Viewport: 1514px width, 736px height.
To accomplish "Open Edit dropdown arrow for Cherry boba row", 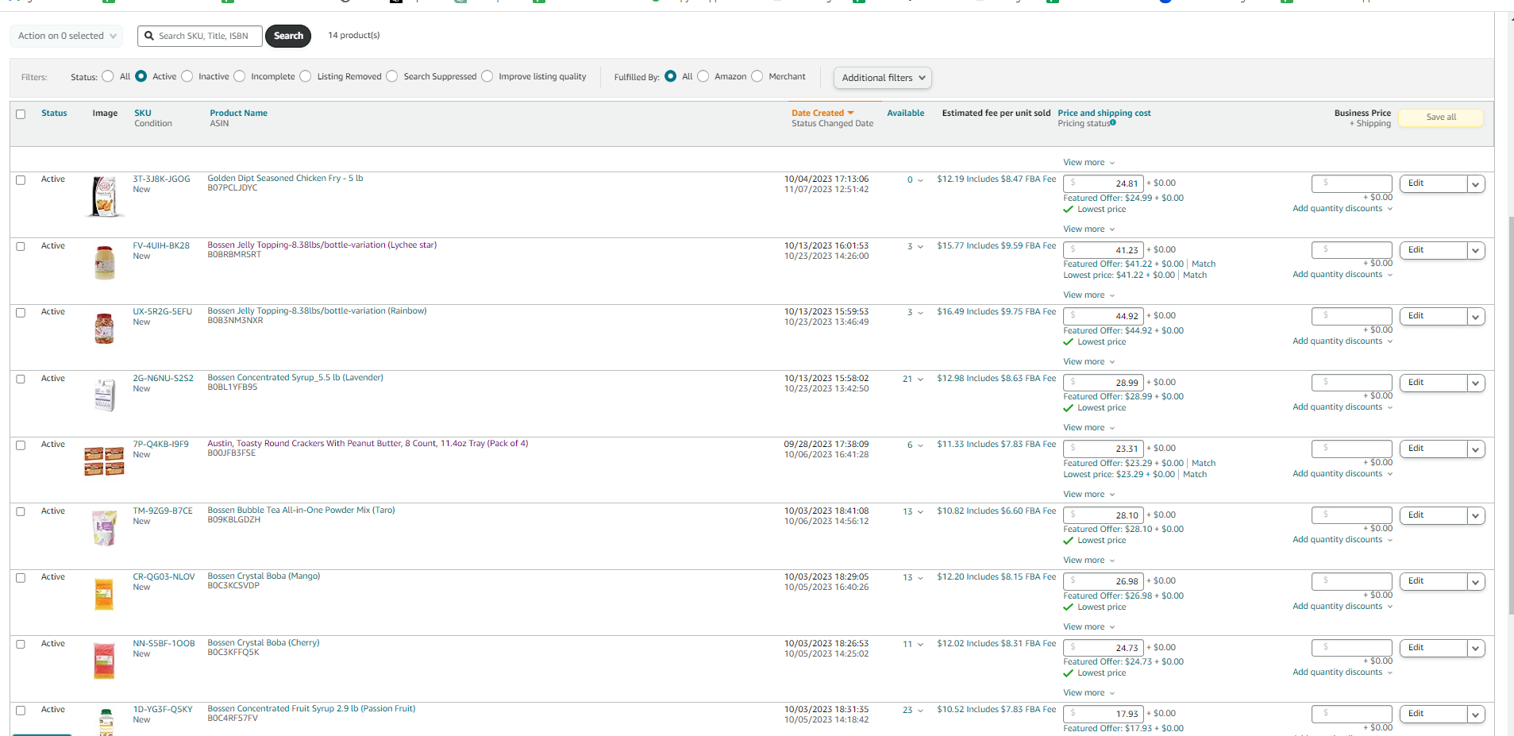I will point(1476,649).
